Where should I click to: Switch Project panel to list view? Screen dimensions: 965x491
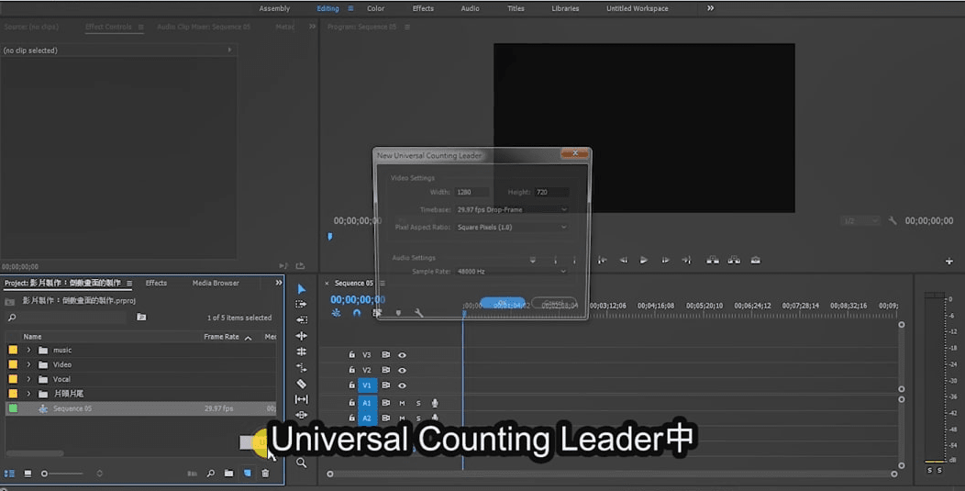pyautogui.click(x=9, y=474)
